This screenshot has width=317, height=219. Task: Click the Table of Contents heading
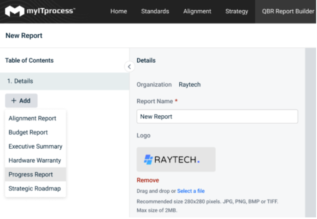[29, 60]
